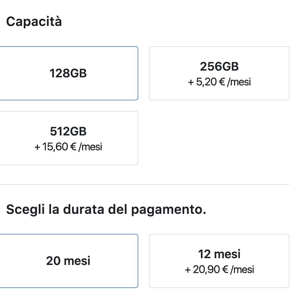The width and height of the screenshot is (297, 299).
Task: Click the Scegli la durata del pagamento heading
Action: pyautogui.click(x=107, y=209)
